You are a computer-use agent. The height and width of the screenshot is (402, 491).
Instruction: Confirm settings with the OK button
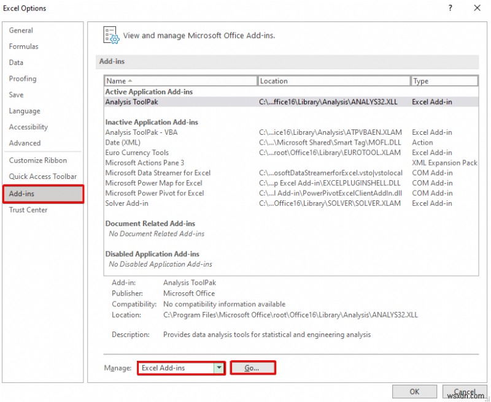[x=414, y=391]
